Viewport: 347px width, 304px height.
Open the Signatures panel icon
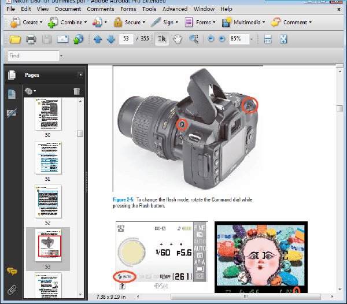(x=12, y=113)
